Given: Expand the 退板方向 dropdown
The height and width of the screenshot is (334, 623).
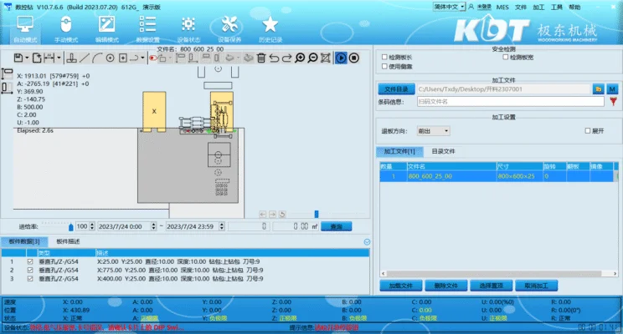Looking at the screenshot, I should 434,131.
